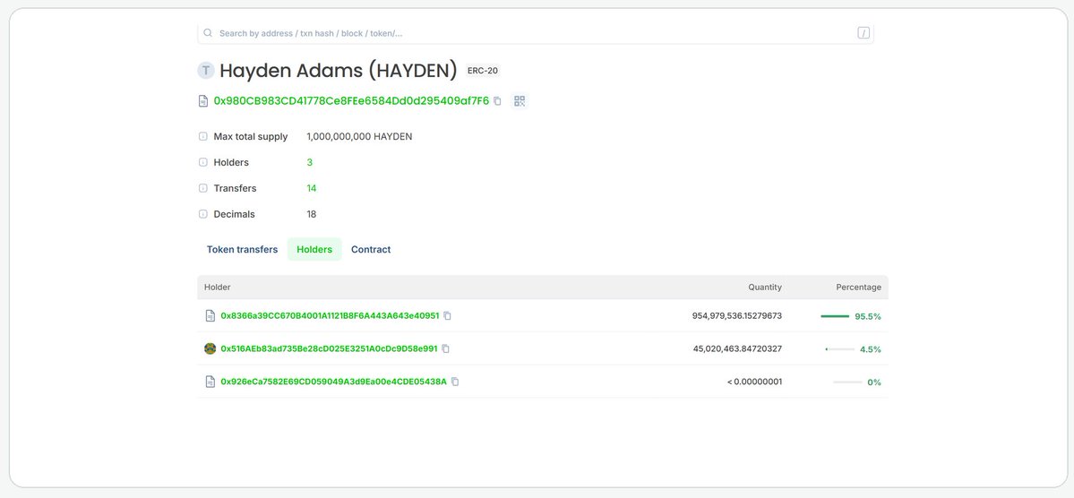Click the Decimals value 18
Image resolution: width=1074 pixels, height=498 pixels.
click(x=312, y=214)
